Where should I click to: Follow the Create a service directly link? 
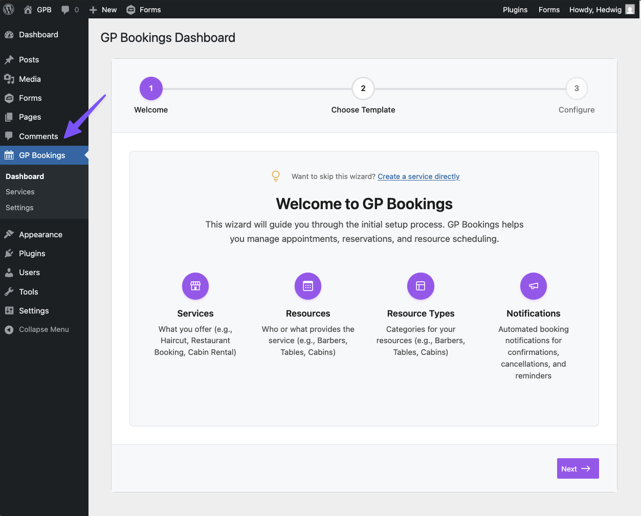[418, 176]
